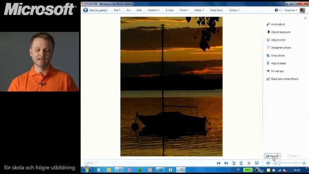Viewport: 309px width, 174px height.
Task: Expand the Publish menu
Action: [x=154, y=10]
